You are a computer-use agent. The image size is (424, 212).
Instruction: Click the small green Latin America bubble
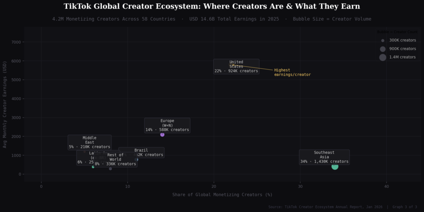(x=93, y=167)
